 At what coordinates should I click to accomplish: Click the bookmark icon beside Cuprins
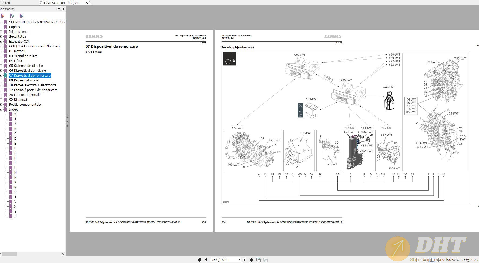[x=5, y=27]
